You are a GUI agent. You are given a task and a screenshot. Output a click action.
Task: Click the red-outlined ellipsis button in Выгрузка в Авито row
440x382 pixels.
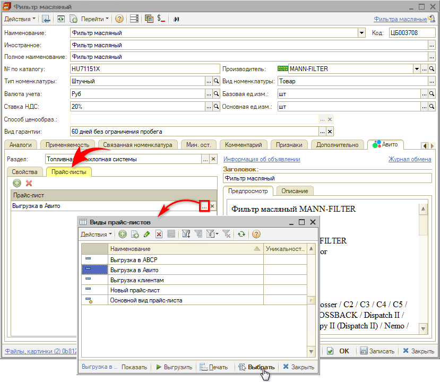(x=204, y=206)
